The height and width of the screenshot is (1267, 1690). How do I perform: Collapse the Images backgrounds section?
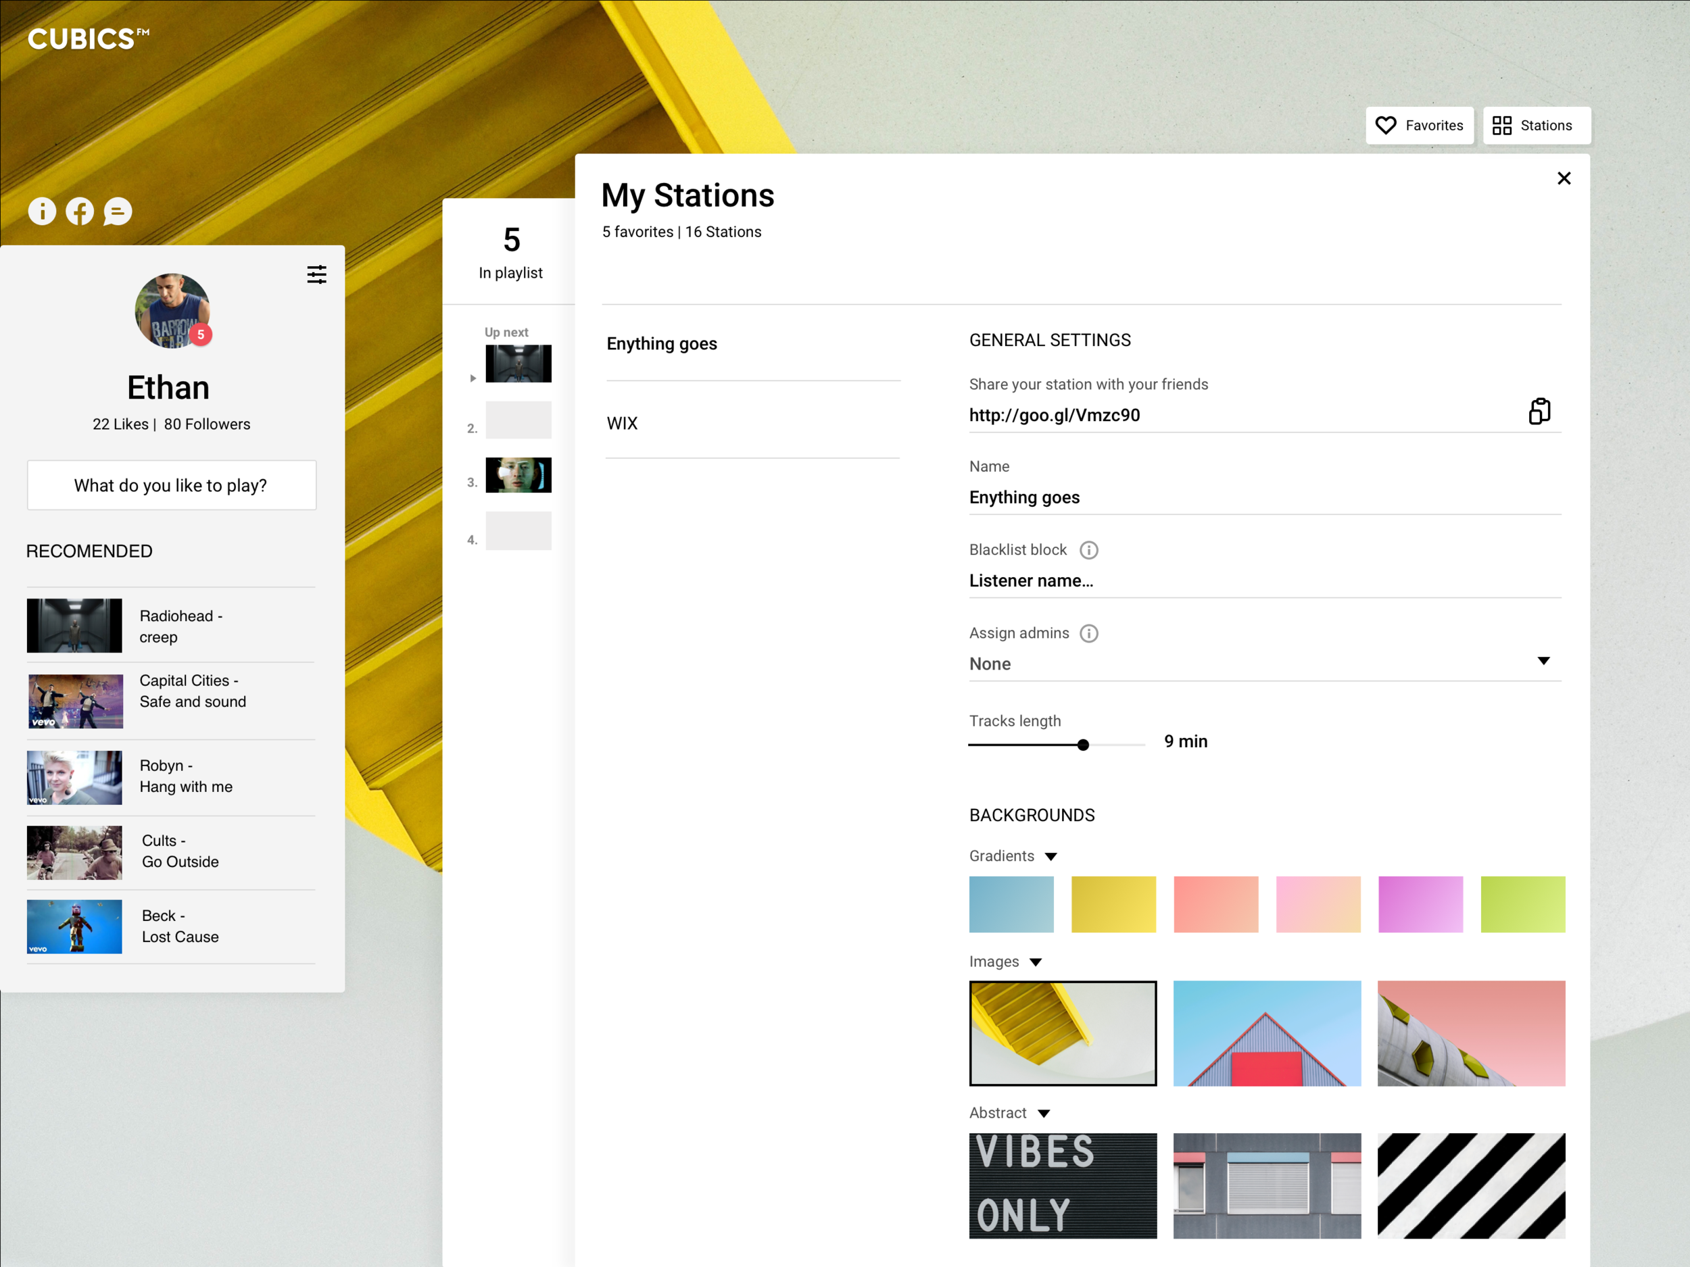coord(1035,962)
